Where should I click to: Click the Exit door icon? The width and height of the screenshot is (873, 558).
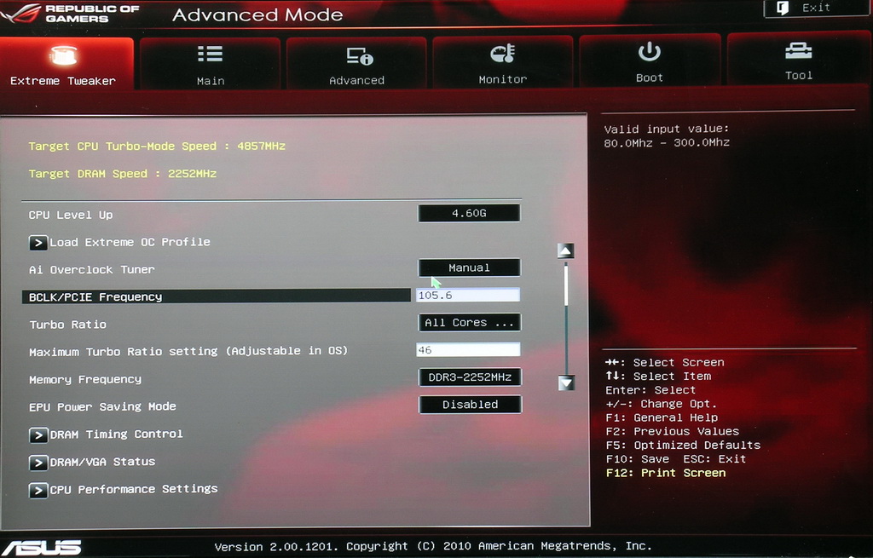coord(783,8)
